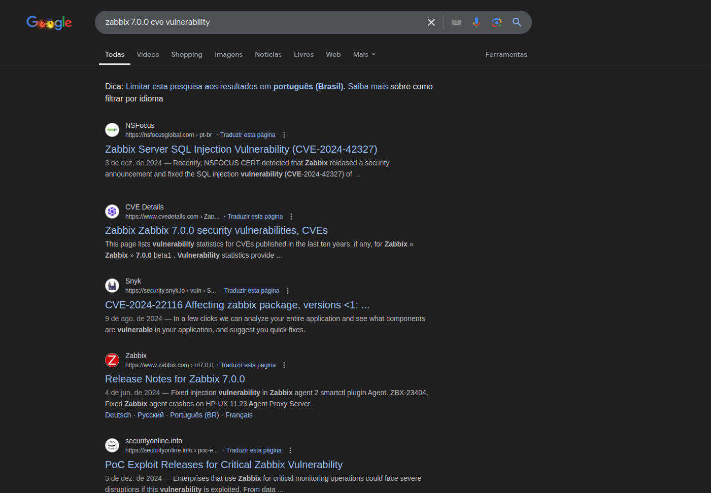Click the Snyk site name
Viewport: 711px width, 493px height.
pos(133,281)
